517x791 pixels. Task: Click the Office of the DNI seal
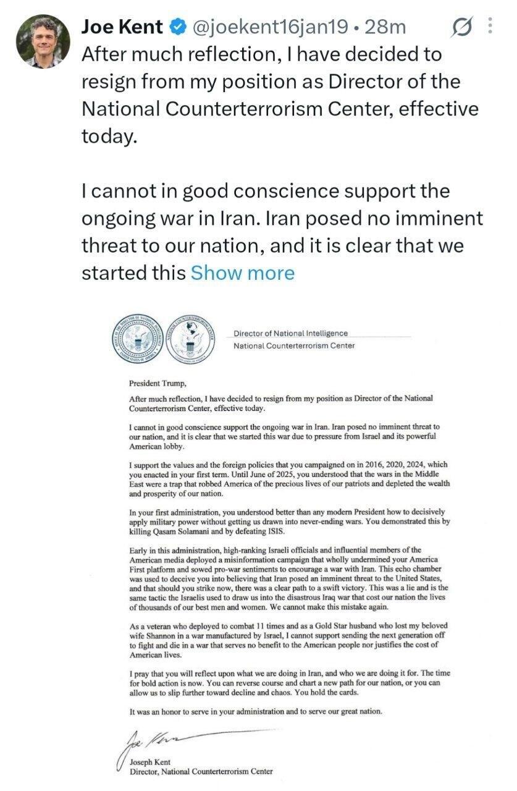tap(138, 339)
